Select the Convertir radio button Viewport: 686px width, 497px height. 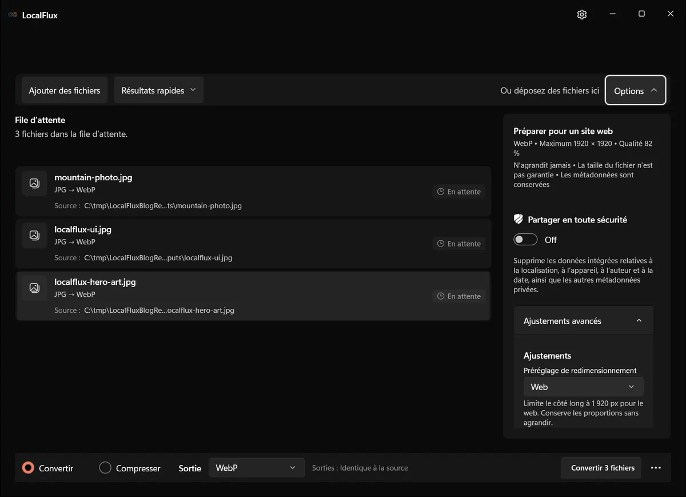point(28,468)
